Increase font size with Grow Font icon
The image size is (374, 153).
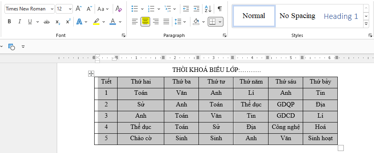tap(79, 9)
